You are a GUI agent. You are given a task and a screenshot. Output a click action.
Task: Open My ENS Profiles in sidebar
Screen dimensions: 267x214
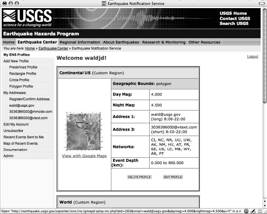coord(17,55)
